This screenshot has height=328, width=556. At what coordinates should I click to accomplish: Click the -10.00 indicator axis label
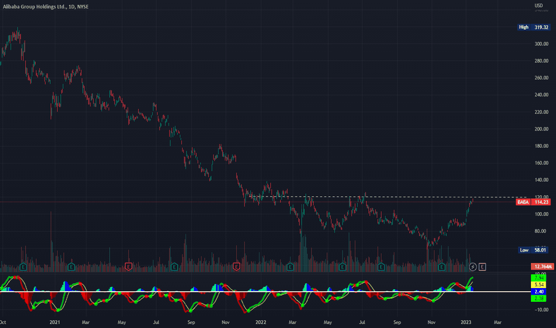[x=541, y=310]
